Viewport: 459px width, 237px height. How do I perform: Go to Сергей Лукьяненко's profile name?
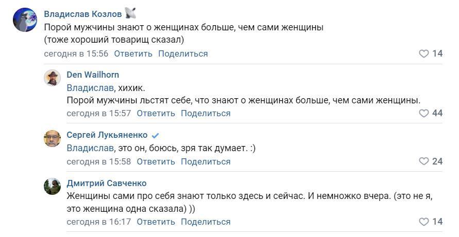coord(107,135)
